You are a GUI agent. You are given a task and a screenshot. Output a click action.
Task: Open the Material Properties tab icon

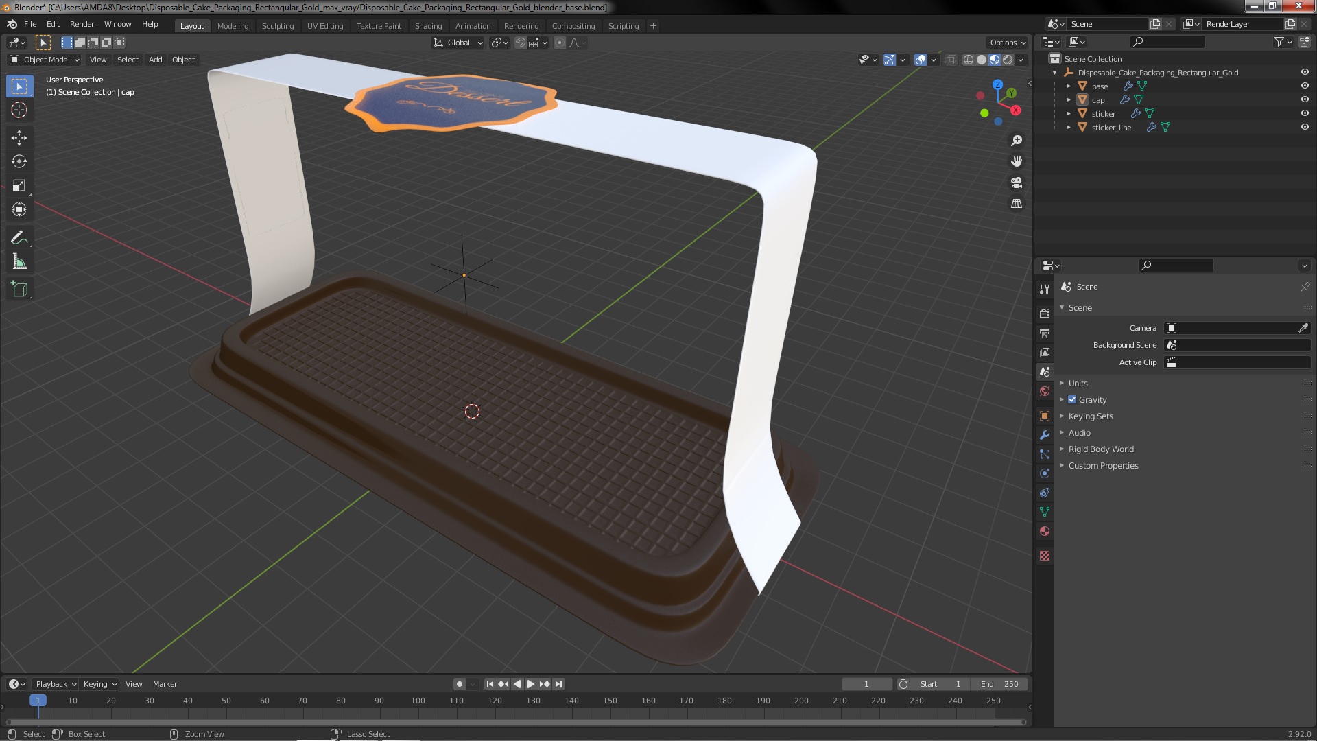(x=1045, y=531)
